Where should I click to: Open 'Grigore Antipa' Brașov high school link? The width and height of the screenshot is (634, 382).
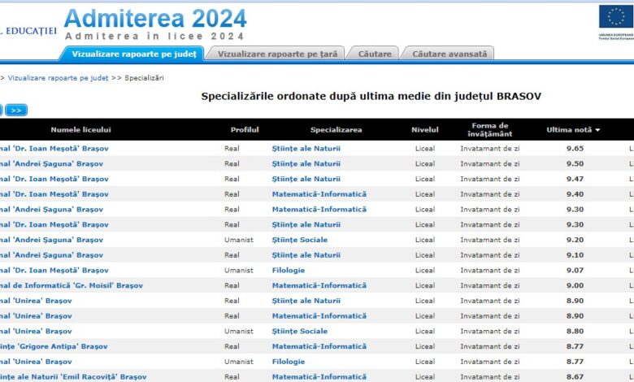click(x=54, y=346)
